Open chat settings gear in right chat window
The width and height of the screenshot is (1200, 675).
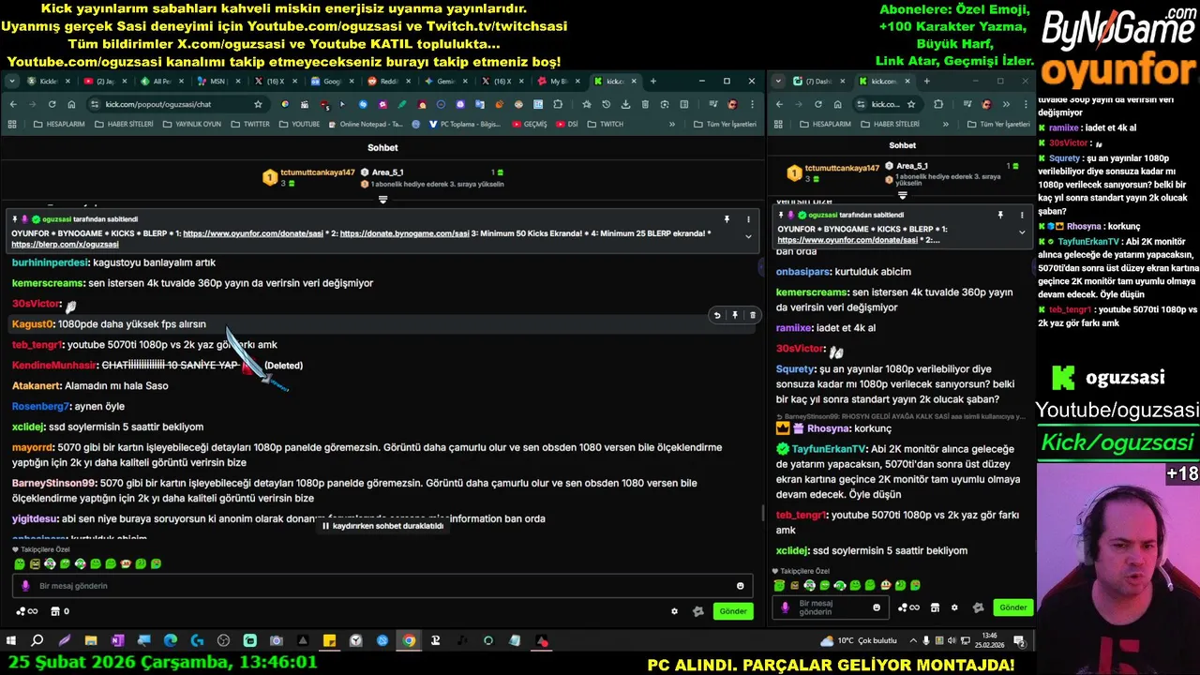954,607
